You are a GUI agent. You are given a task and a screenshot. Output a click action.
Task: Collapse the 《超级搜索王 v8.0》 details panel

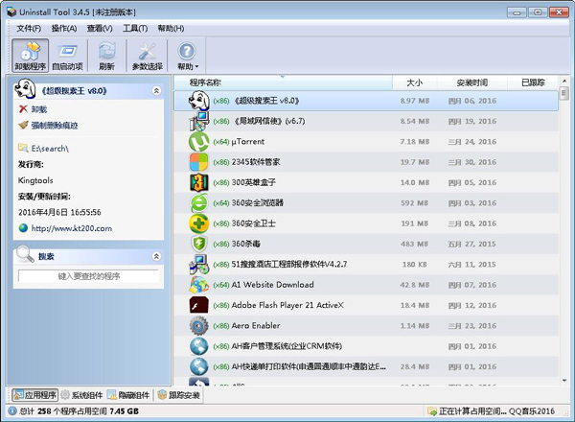coord(156,91)
